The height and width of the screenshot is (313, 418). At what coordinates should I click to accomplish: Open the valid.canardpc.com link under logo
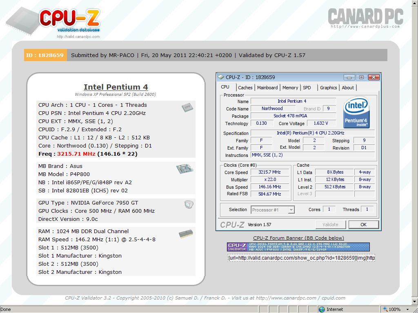point(78,37)
